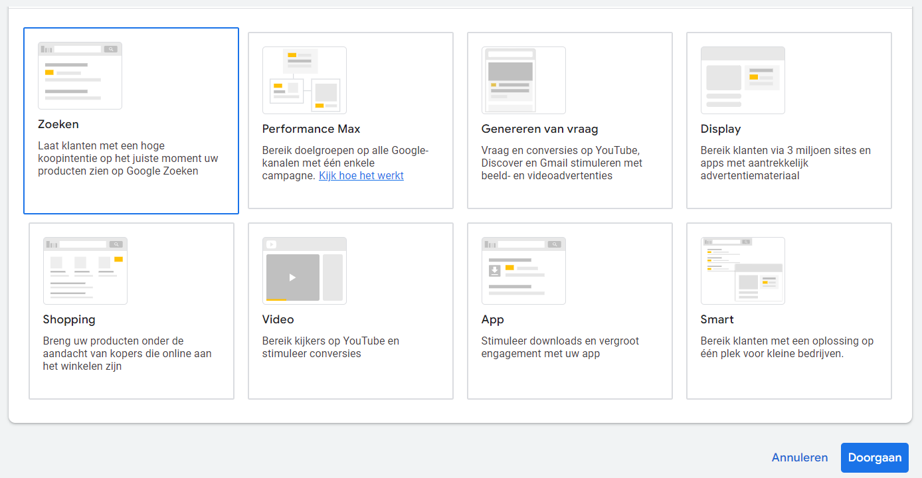Choose the Performance Max heading
Image resolution: width=922 pixels, height=478 pixels.
point(311,129)
